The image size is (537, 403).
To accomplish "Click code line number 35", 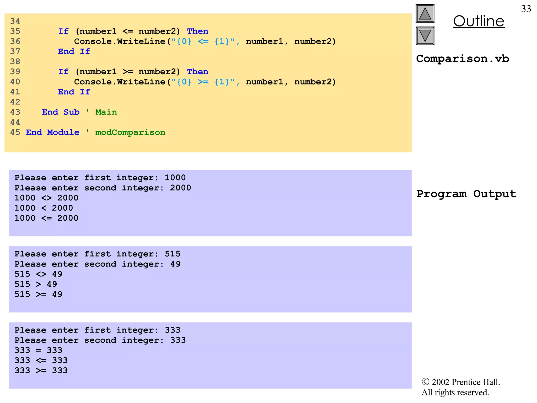I will [x=15, y=31].
